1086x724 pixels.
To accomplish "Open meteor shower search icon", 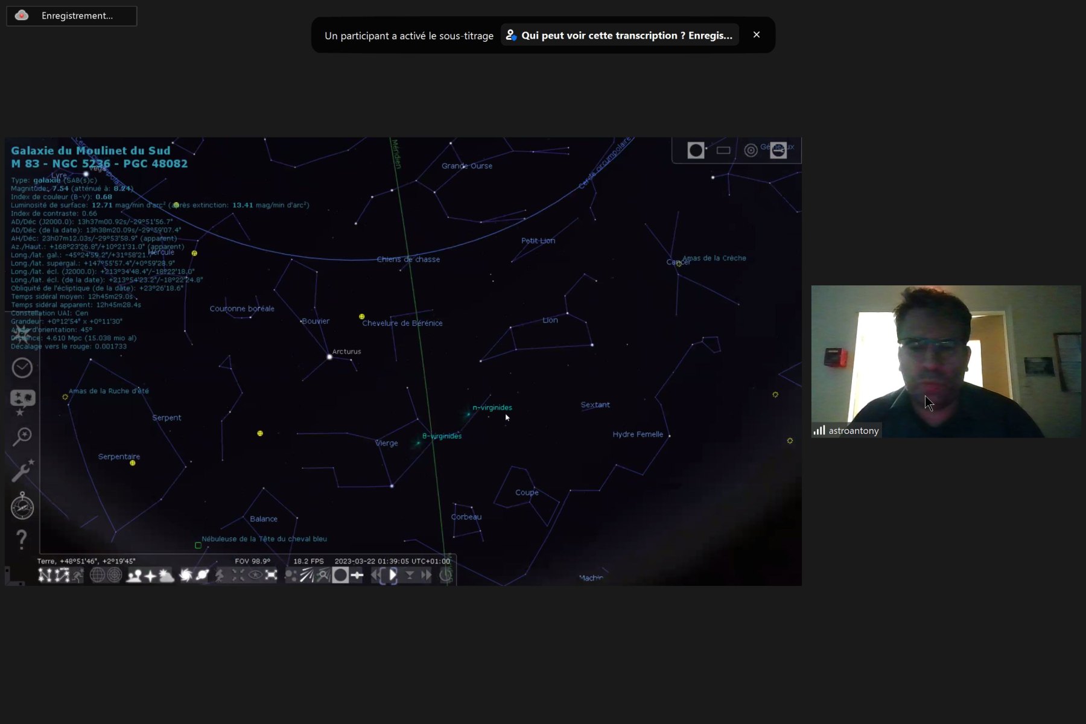I will coord(323,576).
